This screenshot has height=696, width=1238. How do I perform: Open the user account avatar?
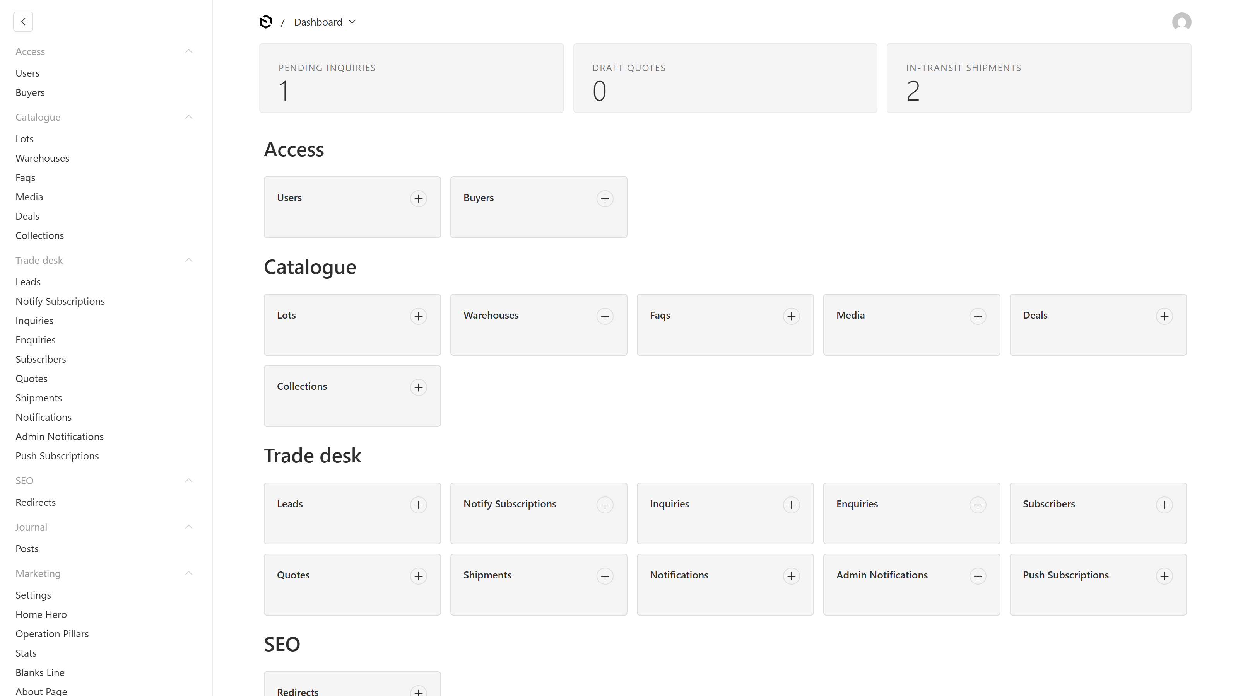(x=1181, y=22)
